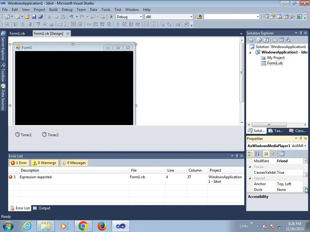
Task: Toggle the 1 Error filter button
Action: [19, 163]
